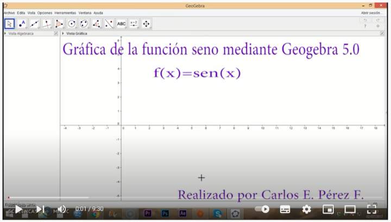Open the video settings gear menu
The height and width of the screenshot is (222, 391).
307,209
